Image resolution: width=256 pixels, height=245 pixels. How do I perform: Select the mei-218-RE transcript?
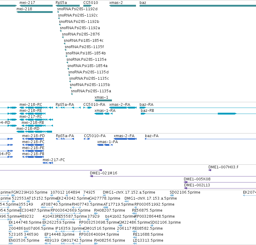(32, 114)
